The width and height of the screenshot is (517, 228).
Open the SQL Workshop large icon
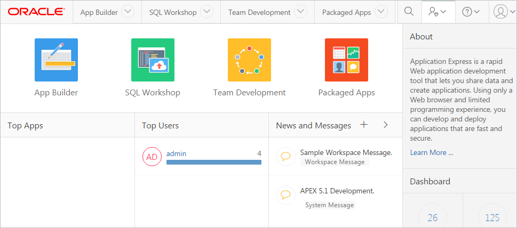pos(153,60)
